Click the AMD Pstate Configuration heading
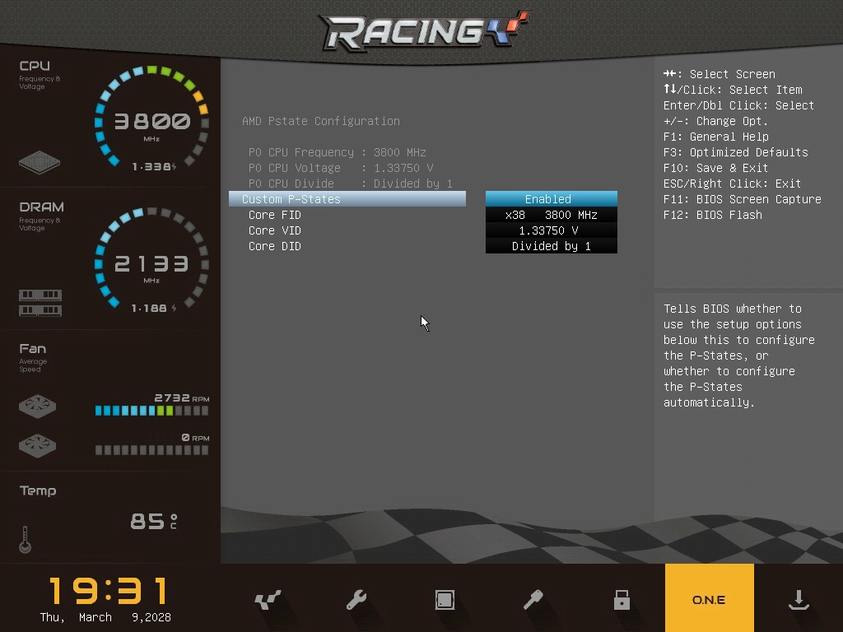The width and height of the screenshot is (843, 632). [321, 121]
